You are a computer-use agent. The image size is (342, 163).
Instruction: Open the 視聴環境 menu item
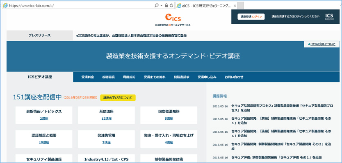(108, 77)
